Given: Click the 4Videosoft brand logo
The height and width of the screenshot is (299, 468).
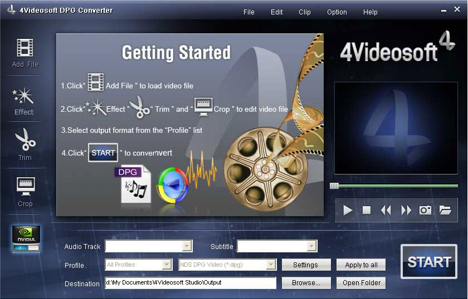Looking at the screenshot, I should [x=398, y=47].
